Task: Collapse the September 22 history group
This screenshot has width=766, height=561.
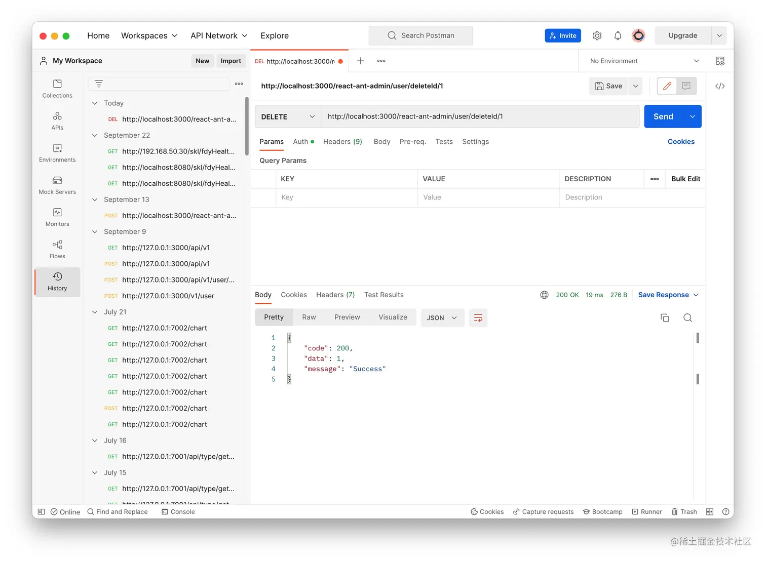Action: click(95, 135)
